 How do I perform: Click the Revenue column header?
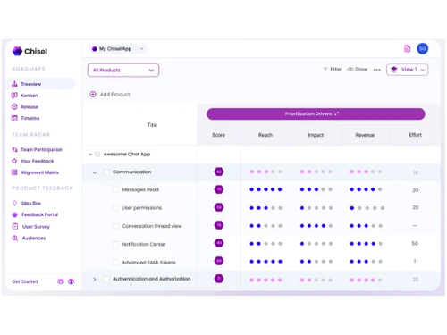[x=365, y=135]
